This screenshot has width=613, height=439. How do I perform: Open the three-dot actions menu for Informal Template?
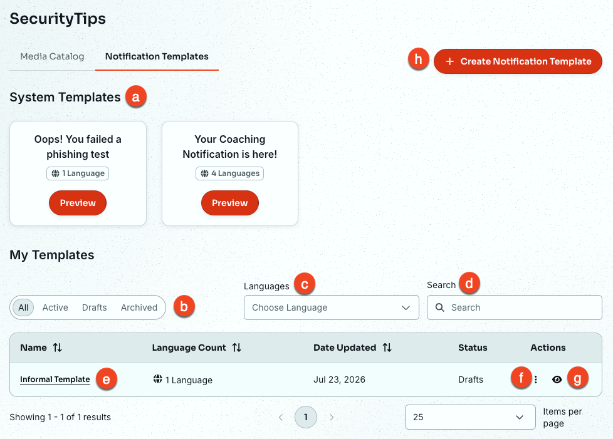536,380
